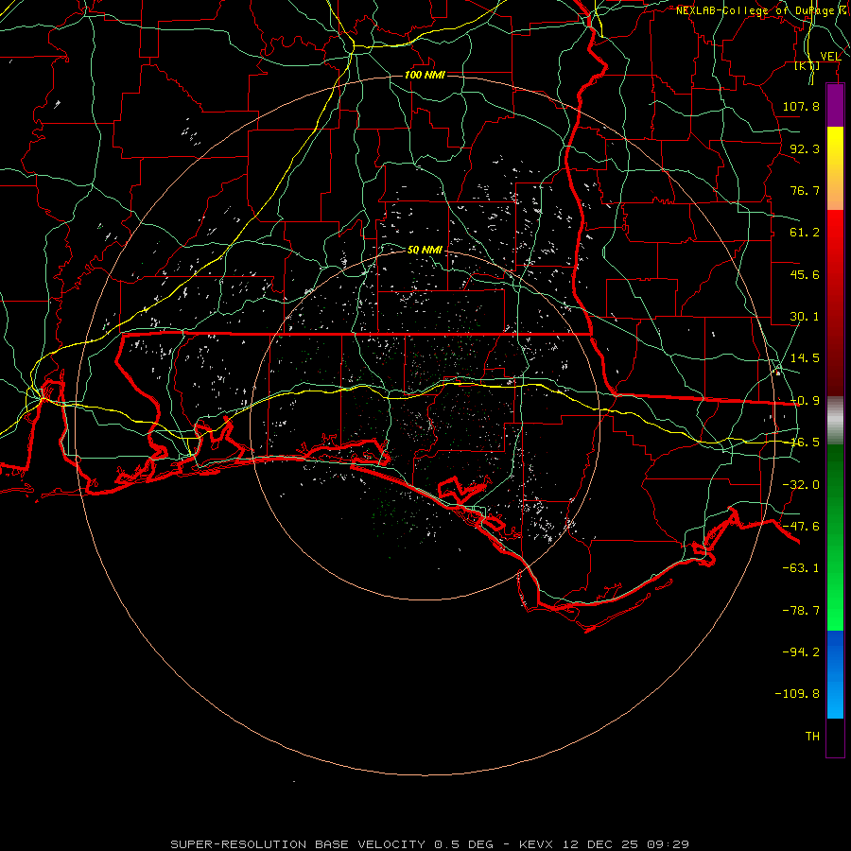Select the 107.8 scale value
This screenshot has height=851, width=851.
point(801,106)
